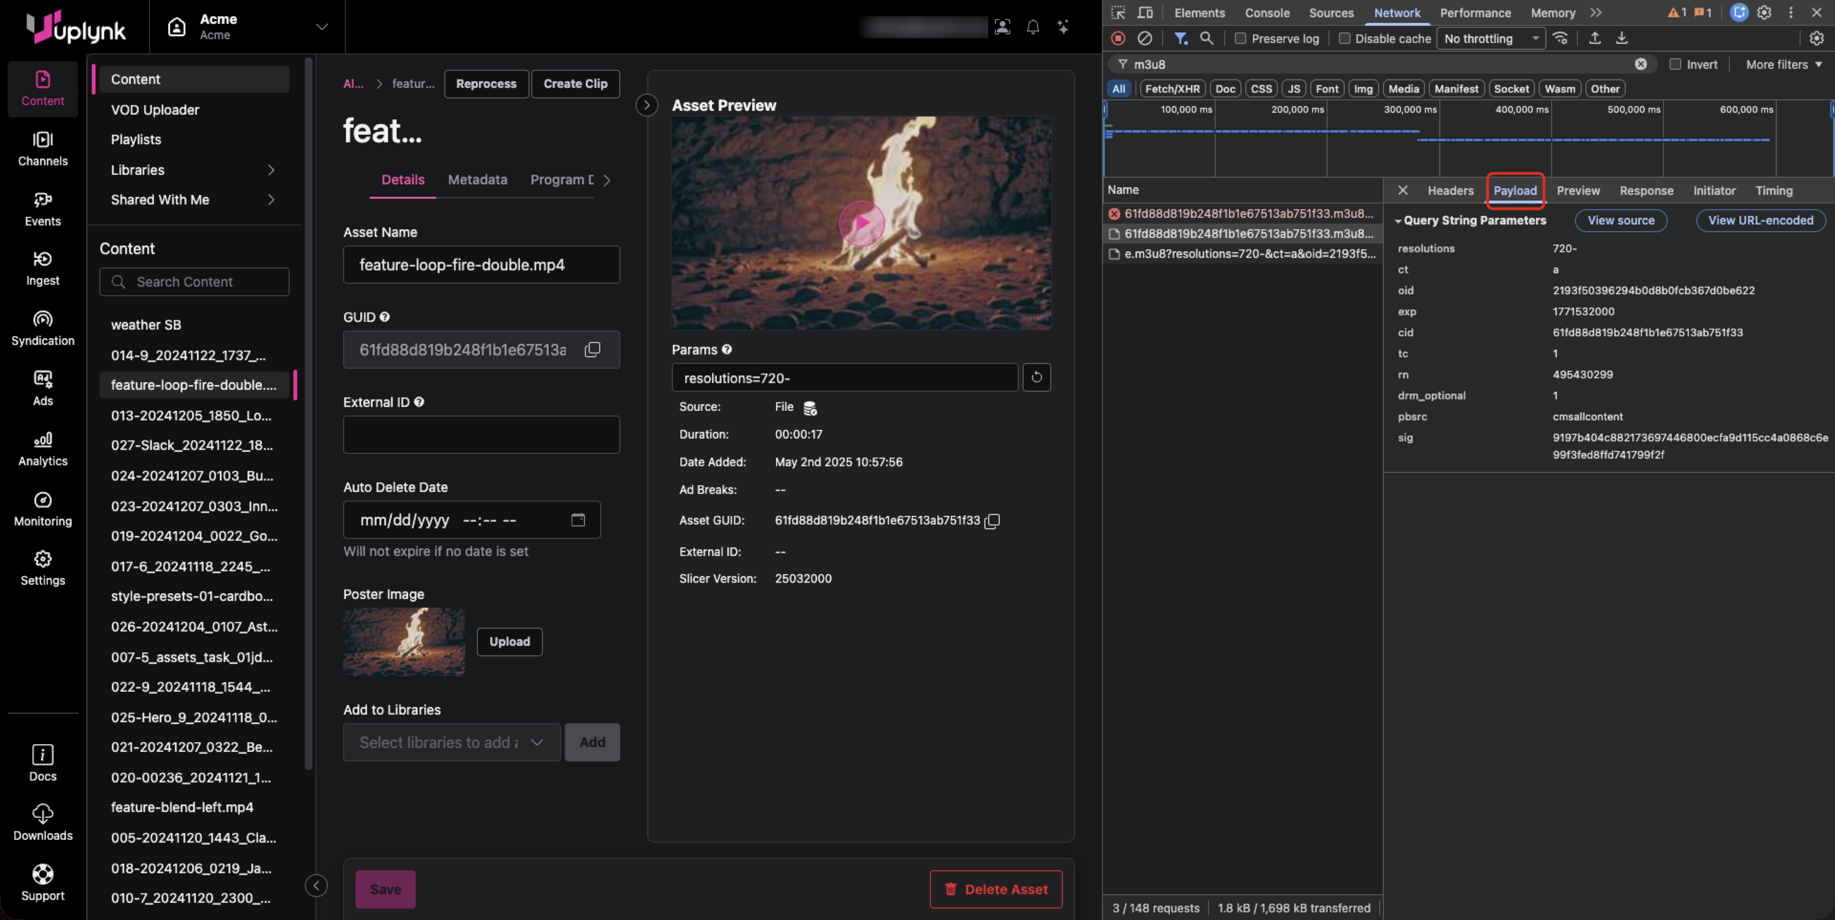This screenshot has width=1835, height=920.
Task: Open the Auto Delete Date calendar picker
Action: 578,520
